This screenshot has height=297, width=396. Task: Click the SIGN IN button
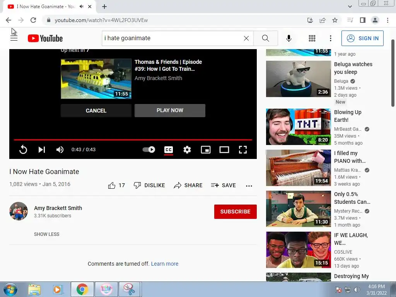coord(362,38)
